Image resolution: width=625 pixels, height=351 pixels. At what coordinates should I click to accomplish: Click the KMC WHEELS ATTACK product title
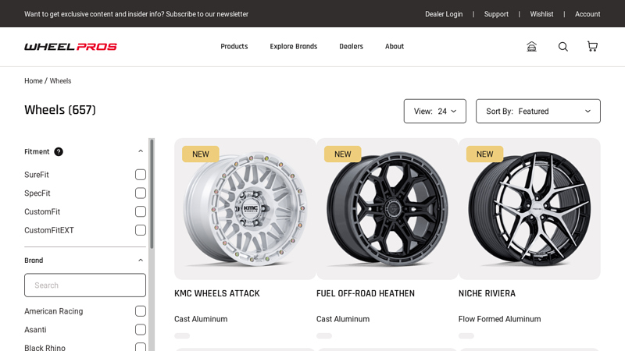click(217, 293)
